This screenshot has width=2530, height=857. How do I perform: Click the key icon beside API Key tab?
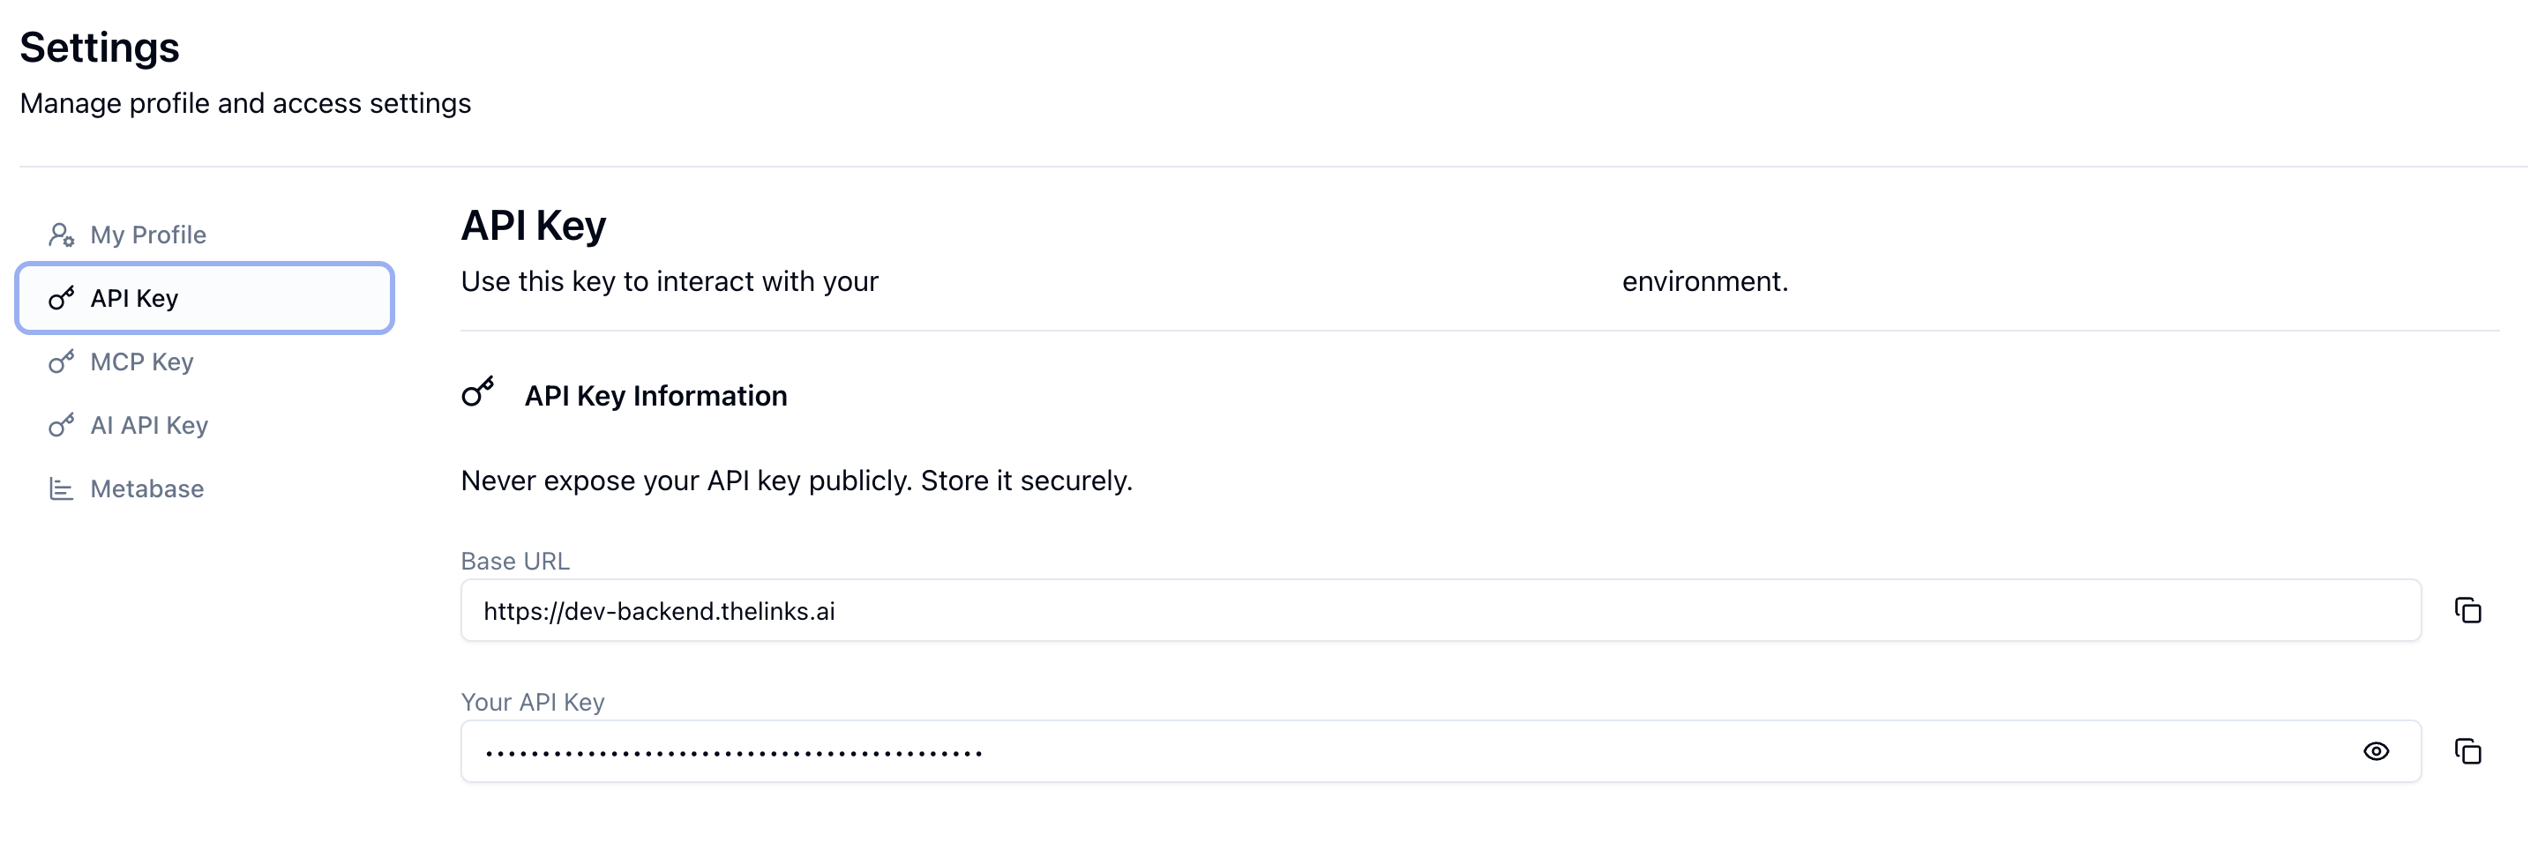click(x=61, y=298)
